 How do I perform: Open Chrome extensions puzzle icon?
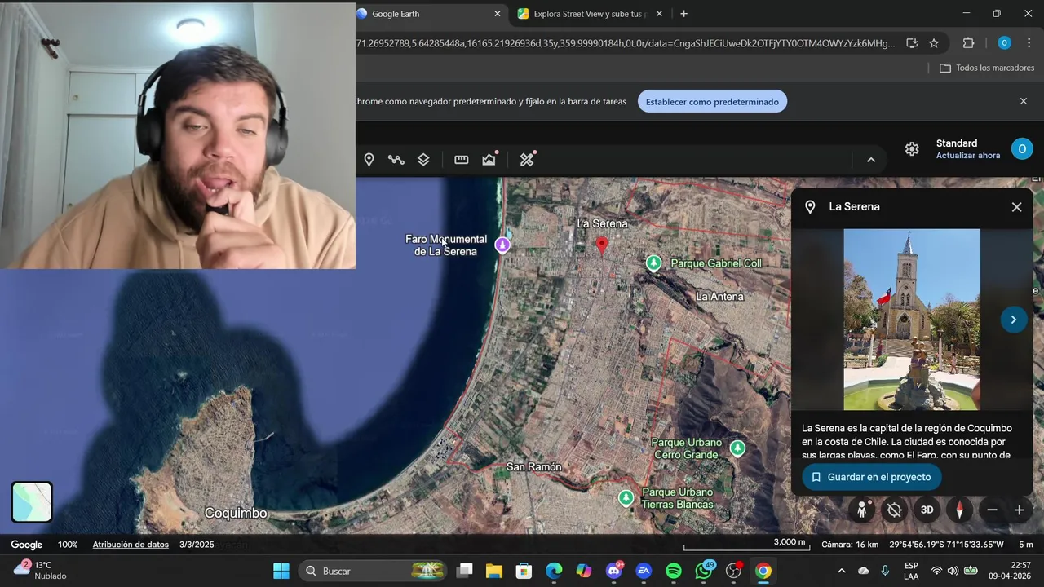[969, 43]
